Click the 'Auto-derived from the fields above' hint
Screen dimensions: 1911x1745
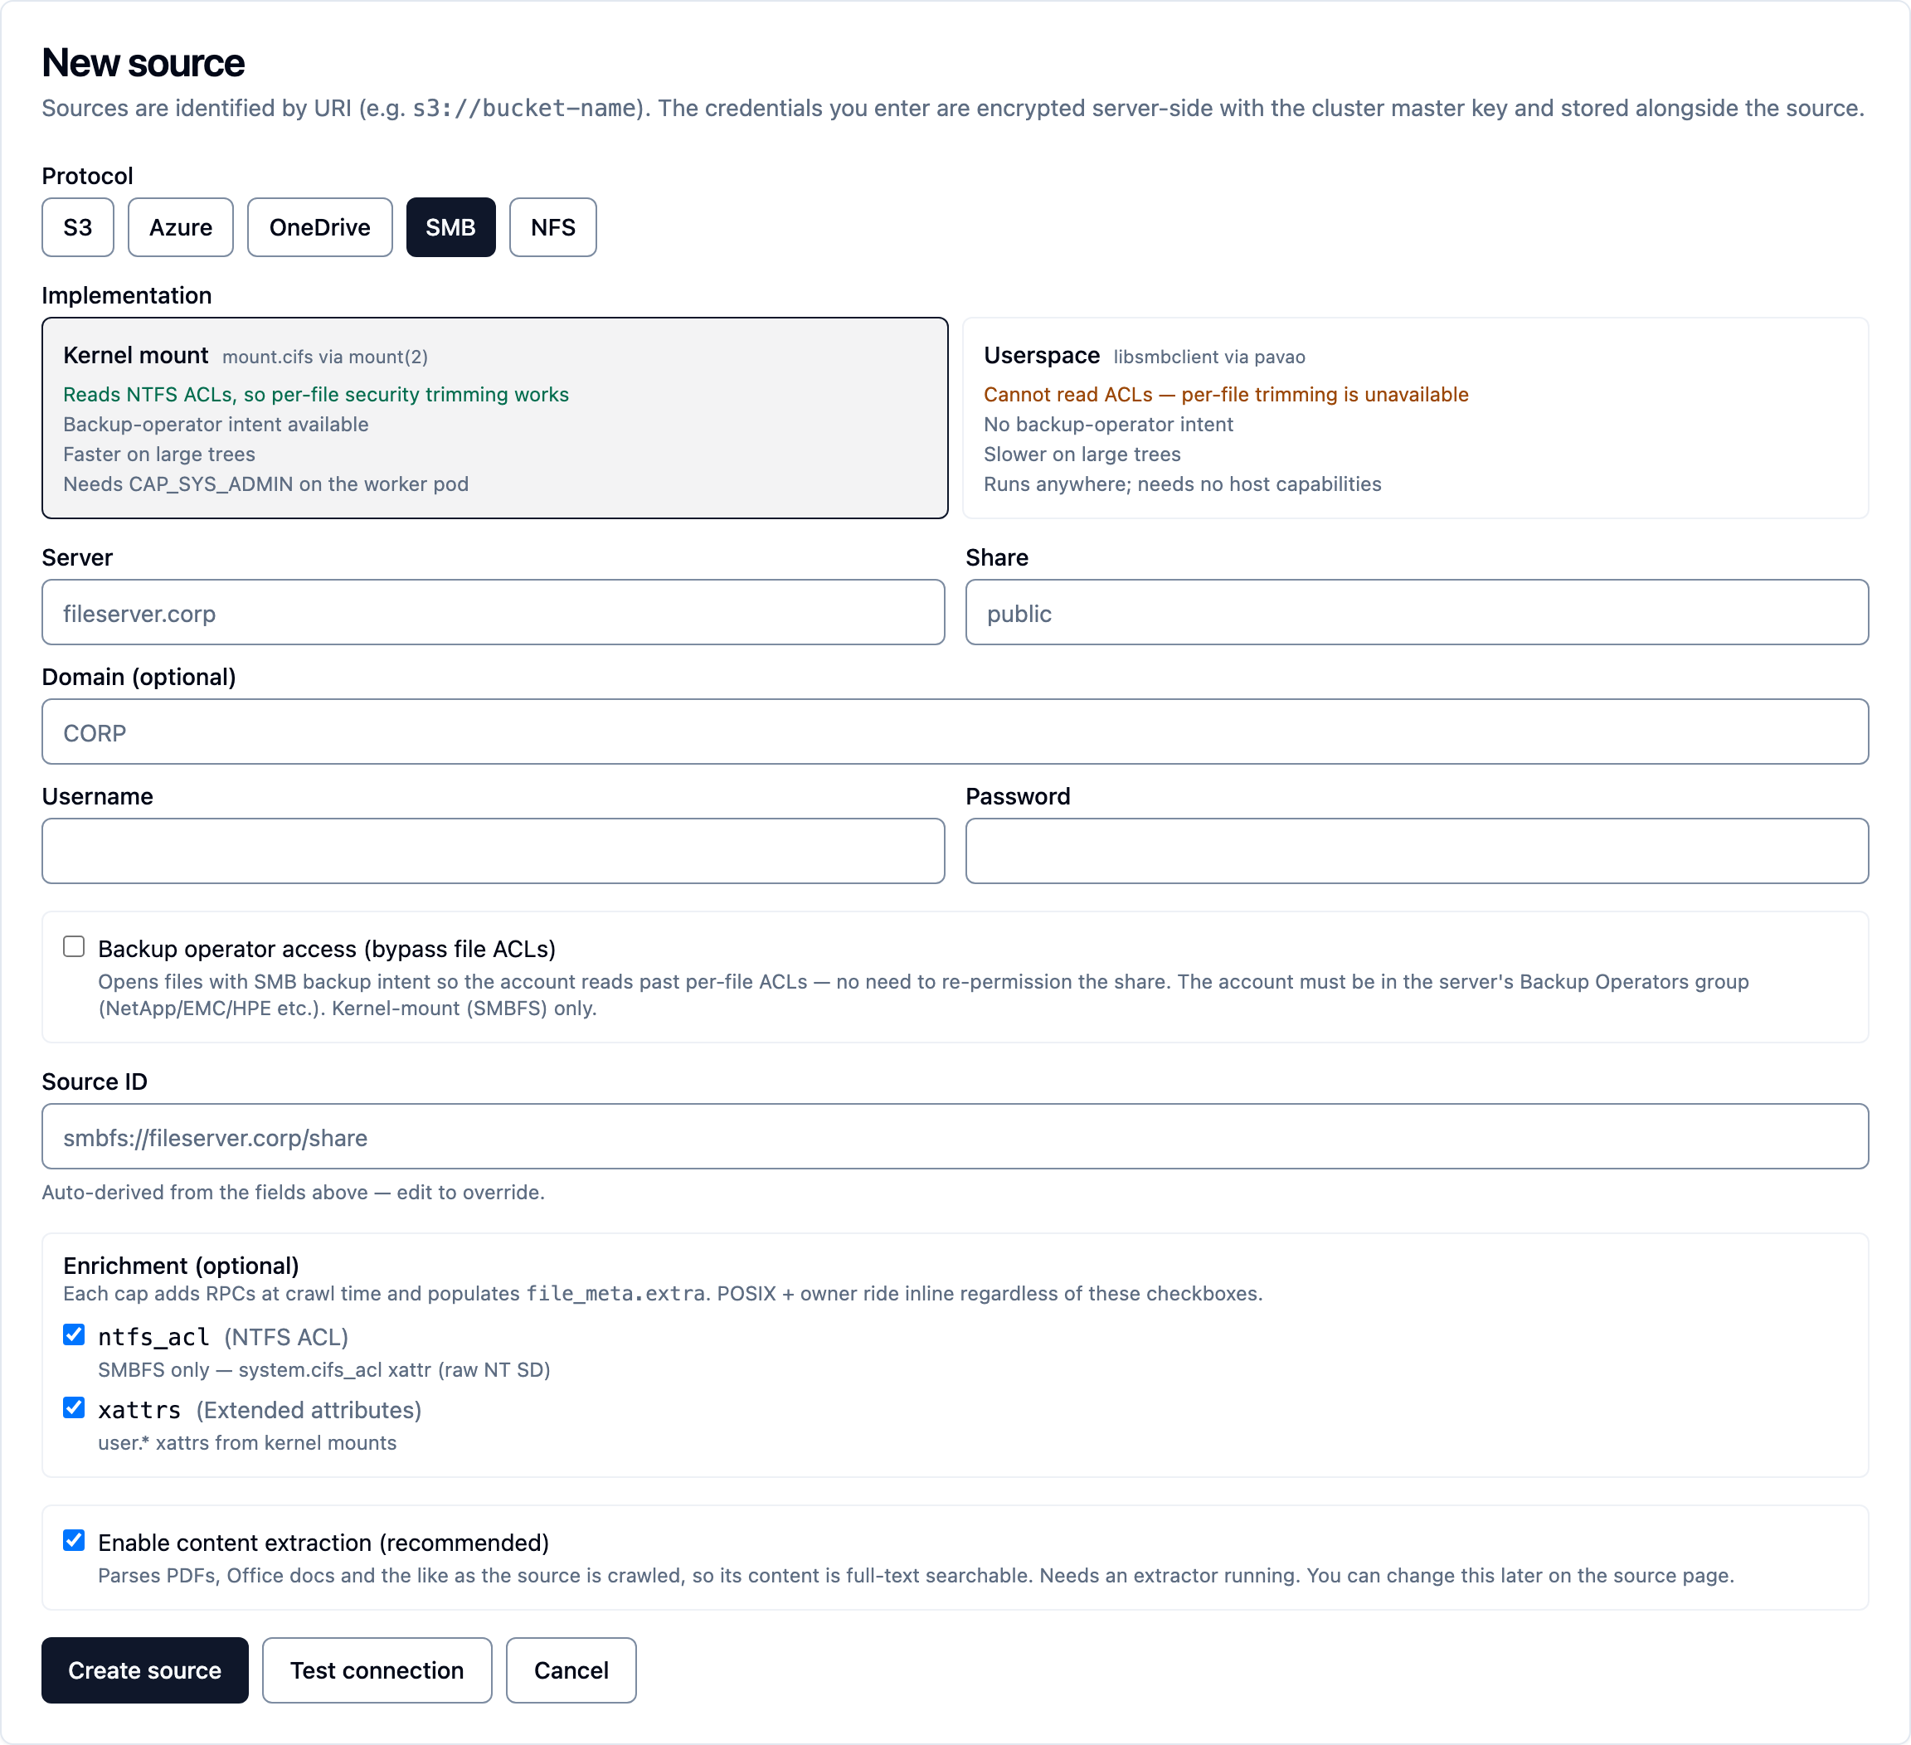293,1193
